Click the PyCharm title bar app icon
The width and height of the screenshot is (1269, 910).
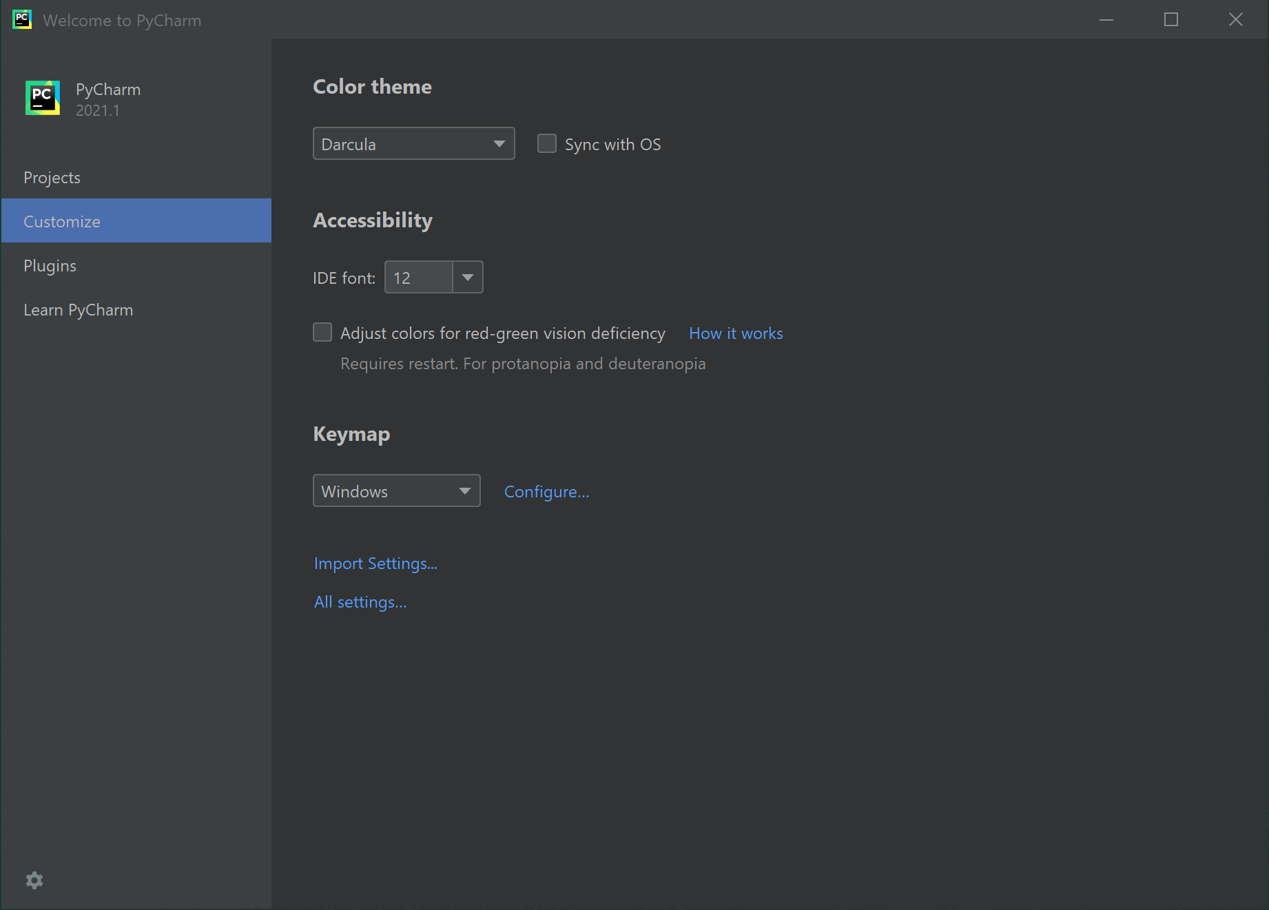[22, 19]
